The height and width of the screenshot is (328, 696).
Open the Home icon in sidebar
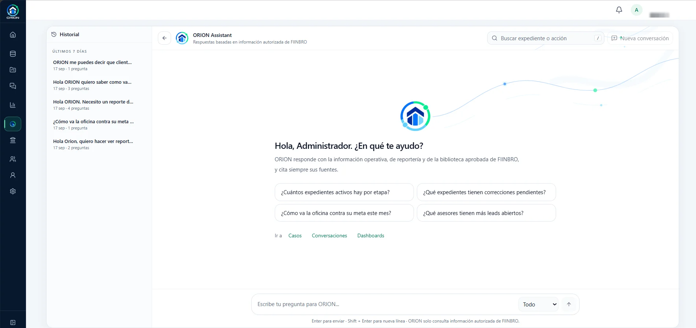13,35
